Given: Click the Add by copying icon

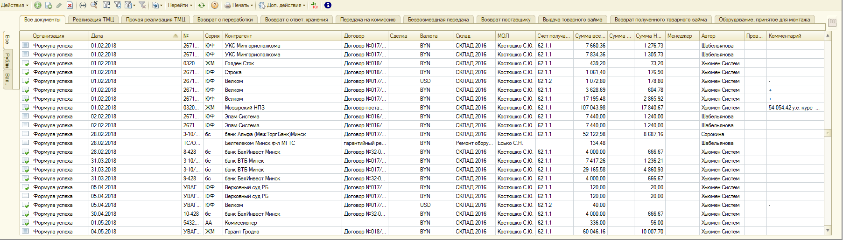Looking at the screenshot, I should pyautogui.click(x=49, y=5).
